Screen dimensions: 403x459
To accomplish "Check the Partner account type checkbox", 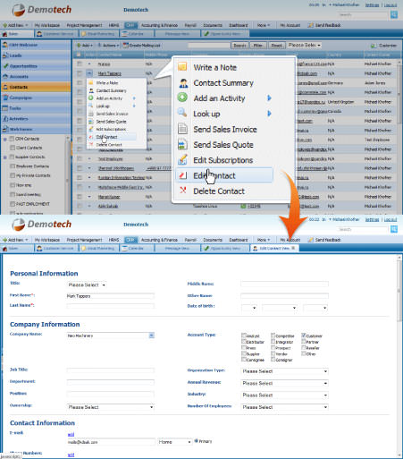I will click(x=304, y=342).
